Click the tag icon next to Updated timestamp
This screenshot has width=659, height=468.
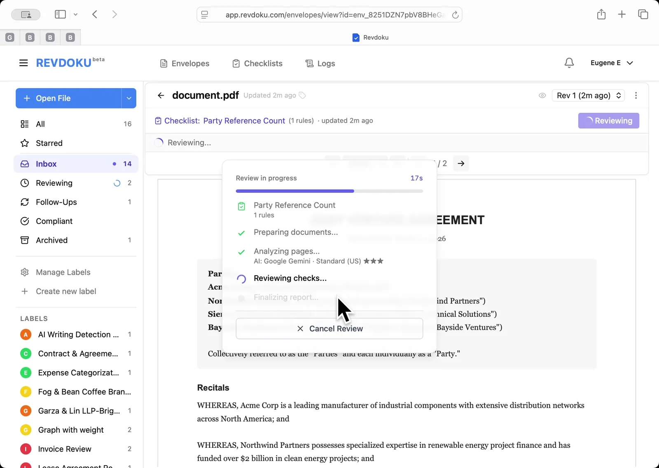[303, 95]
